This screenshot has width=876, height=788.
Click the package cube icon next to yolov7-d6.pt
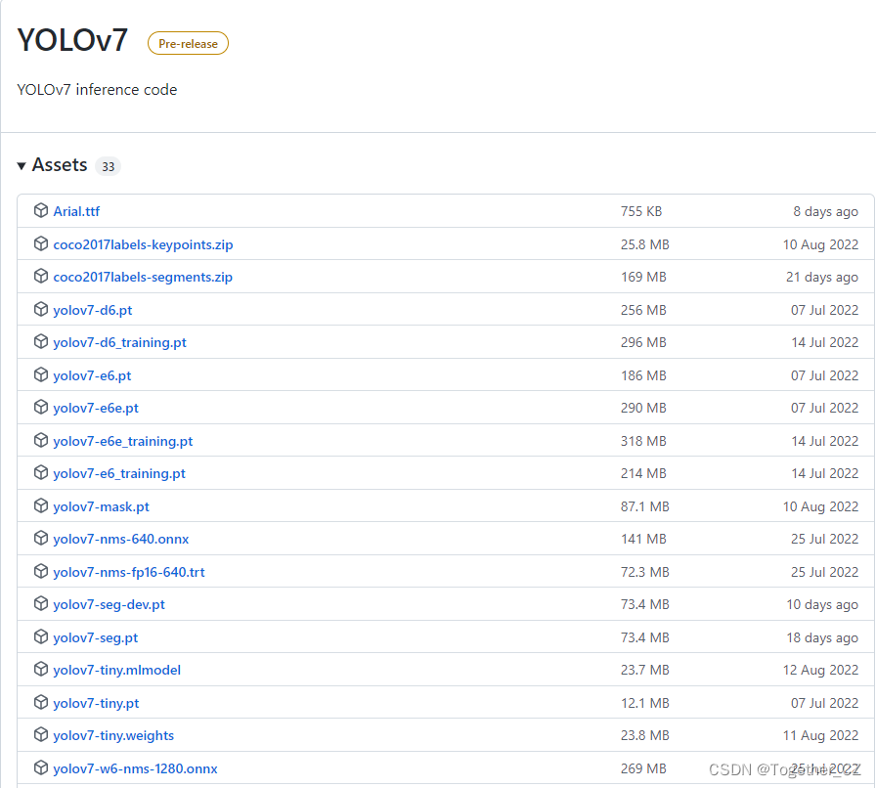(40, 309)
